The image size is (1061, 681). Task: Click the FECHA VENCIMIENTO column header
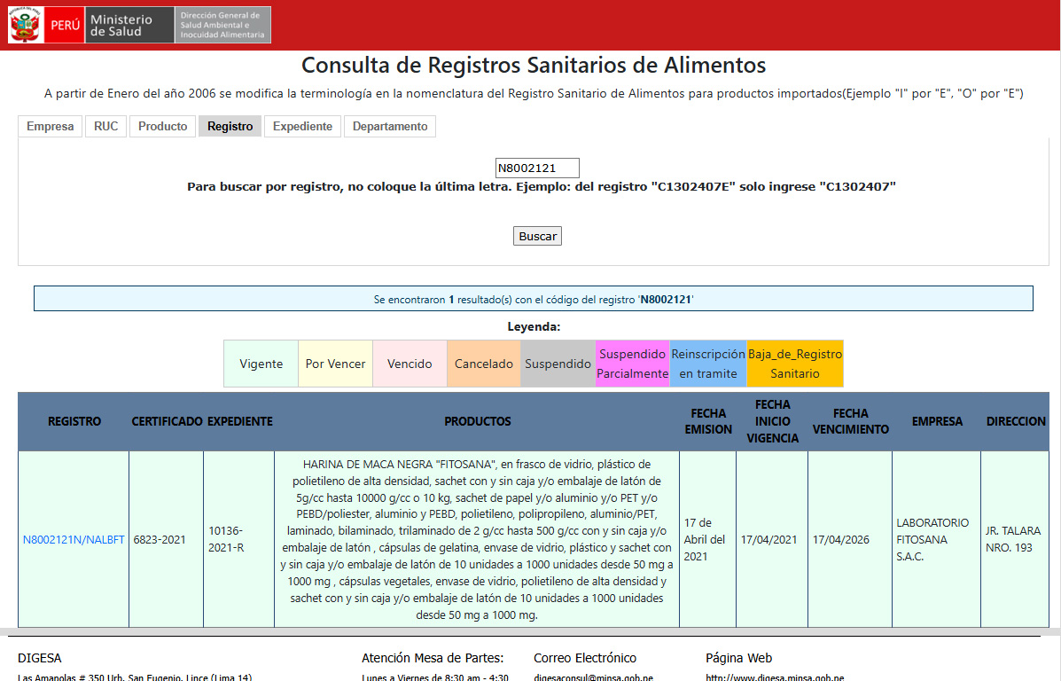(x=850, y=421)
